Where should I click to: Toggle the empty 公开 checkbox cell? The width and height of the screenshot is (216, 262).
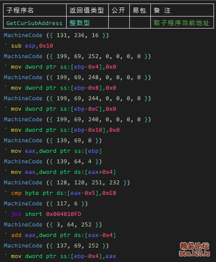[119, 23]
